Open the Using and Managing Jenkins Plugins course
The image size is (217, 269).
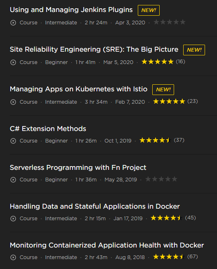tap(71, 10)
